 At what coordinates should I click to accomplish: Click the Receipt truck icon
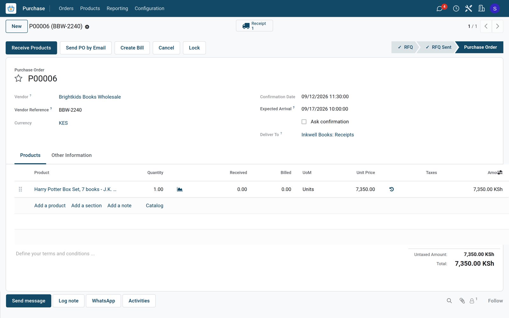(x=246, y=26)
